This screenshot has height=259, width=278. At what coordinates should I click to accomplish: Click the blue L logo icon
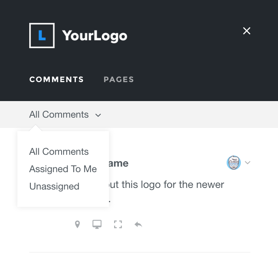[x=42, y=36]
